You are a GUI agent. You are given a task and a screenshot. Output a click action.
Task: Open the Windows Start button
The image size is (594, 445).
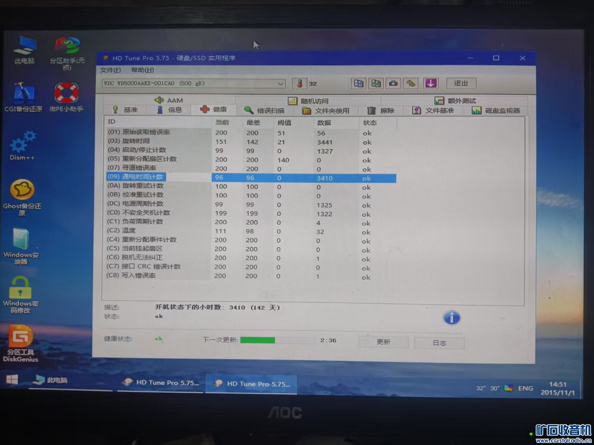[x=12, y=379]
